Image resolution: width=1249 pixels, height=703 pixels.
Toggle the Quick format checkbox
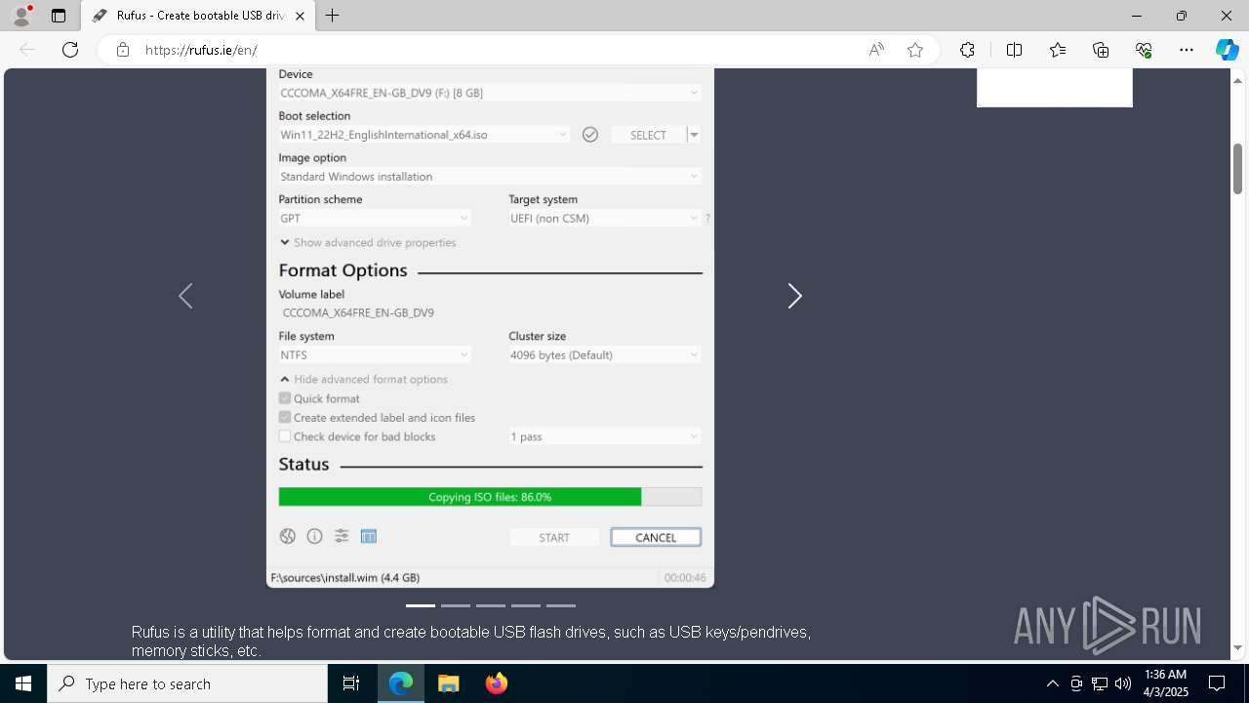click(x=285, y=398)
